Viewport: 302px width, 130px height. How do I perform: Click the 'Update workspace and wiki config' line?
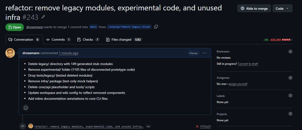[x=77, y=93]
